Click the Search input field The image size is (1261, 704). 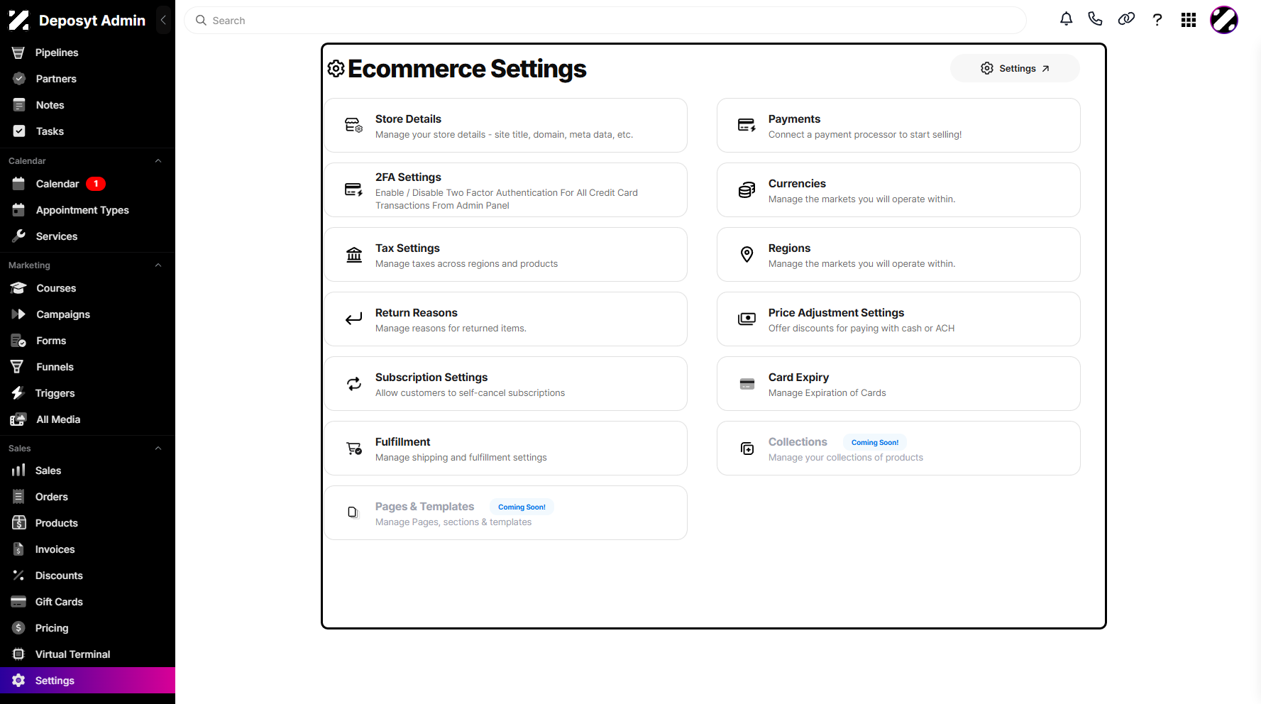[x=605, y=21]
